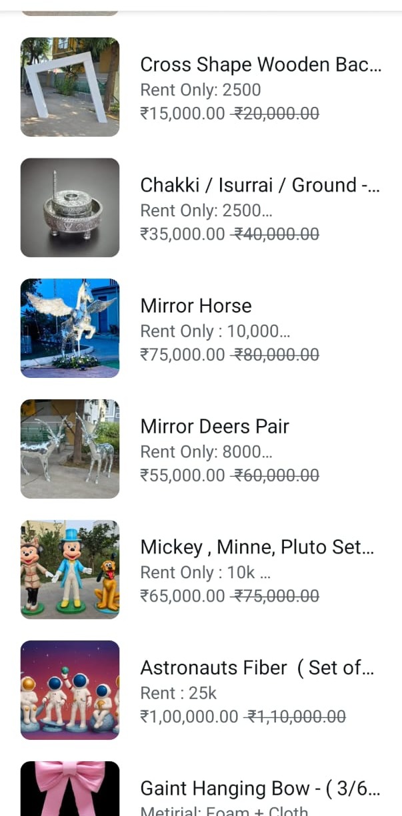Screen dimensions: 402x816
Task: Tap the Rent Only : 10k Mickey description
Action: pyautogui.click(x=205, y=573)
